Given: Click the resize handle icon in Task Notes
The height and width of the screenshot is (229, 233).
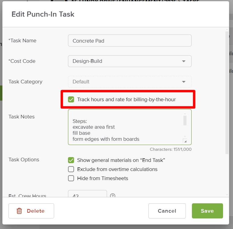Looking at the screenshot, I should tap(185, 141).
